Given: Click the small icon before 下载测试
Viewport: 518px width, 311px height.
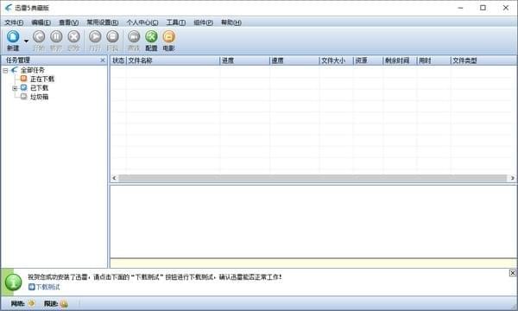Looking at the screenshot, I should pyautogui.click(x=31, y=287).
